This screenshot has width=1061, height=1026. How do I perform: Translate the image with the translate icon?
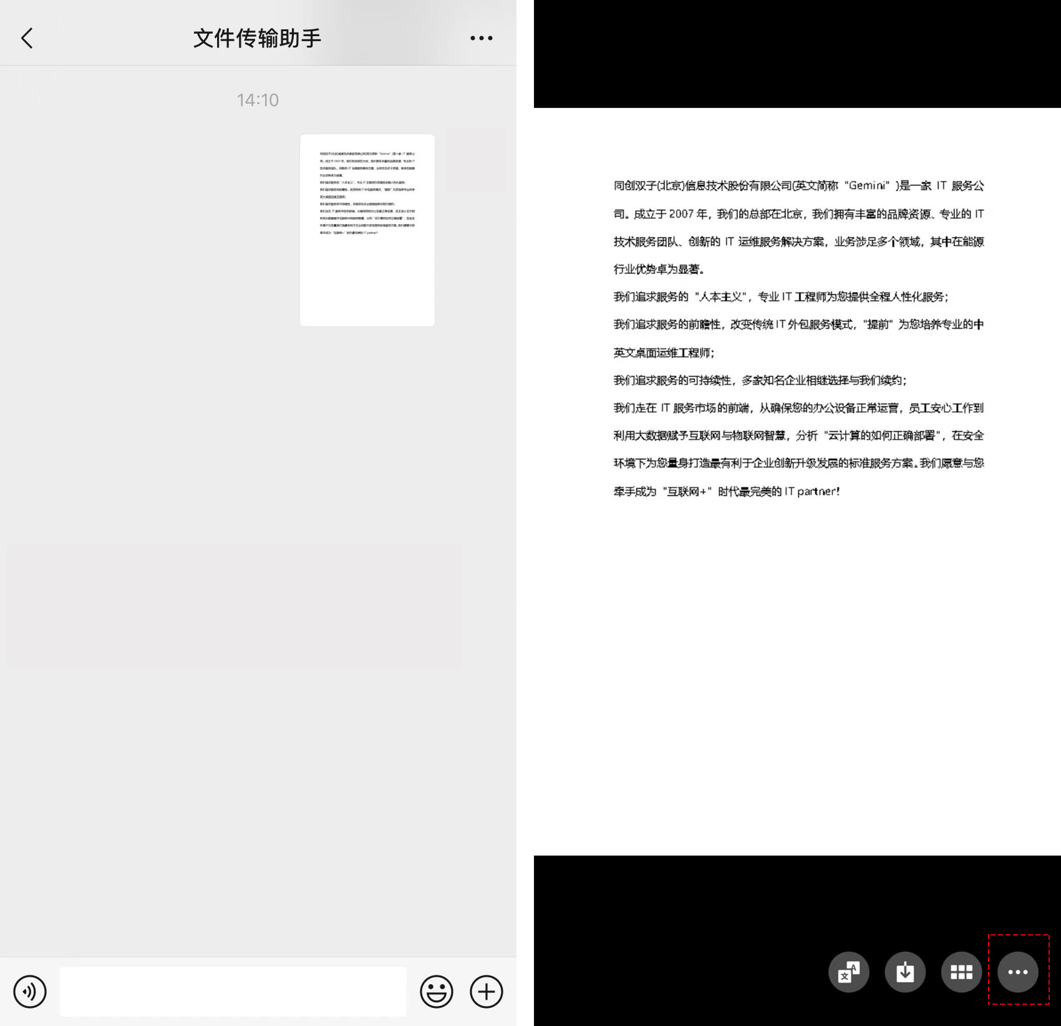coord(848,972)
